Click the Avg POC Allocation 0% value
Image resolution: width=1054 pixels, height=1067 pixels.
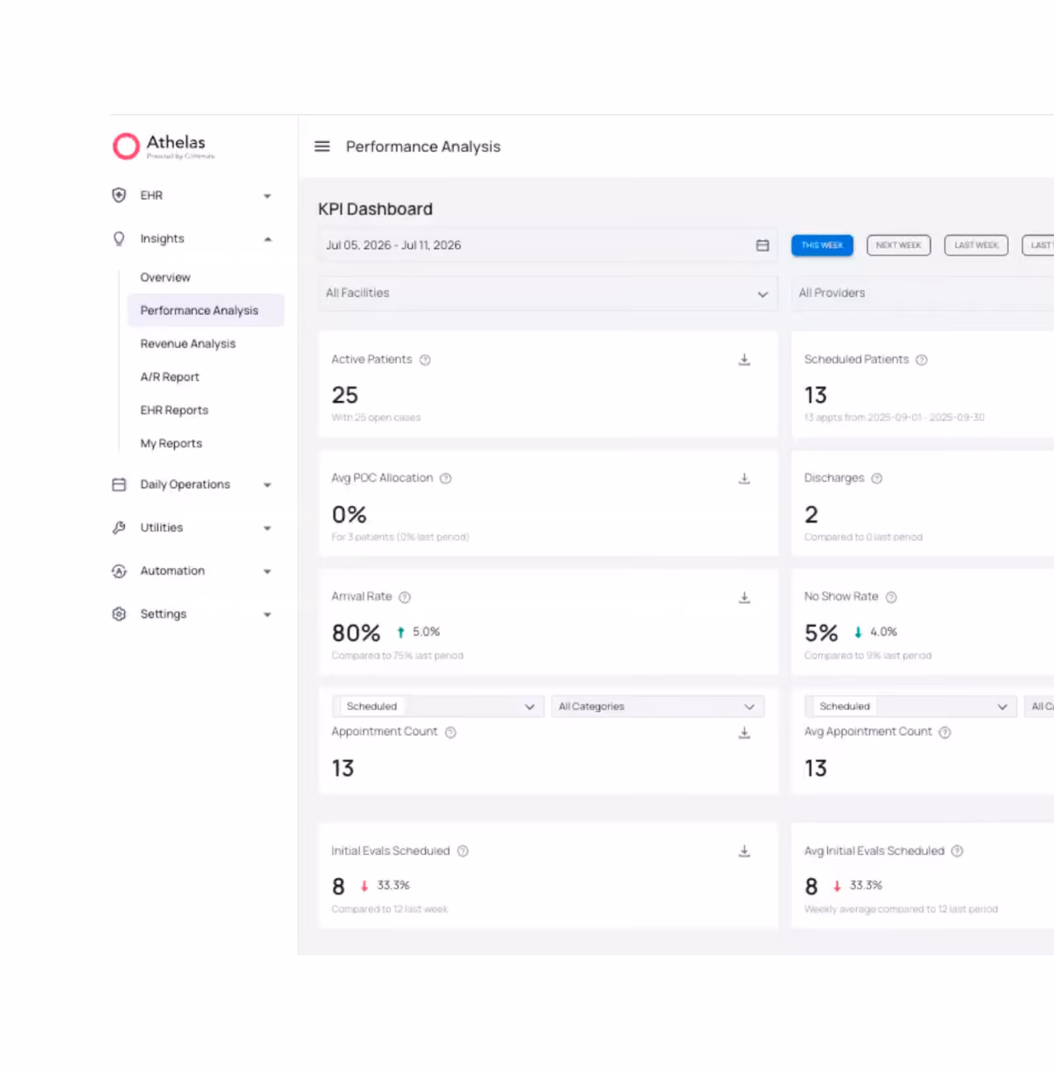349,515
